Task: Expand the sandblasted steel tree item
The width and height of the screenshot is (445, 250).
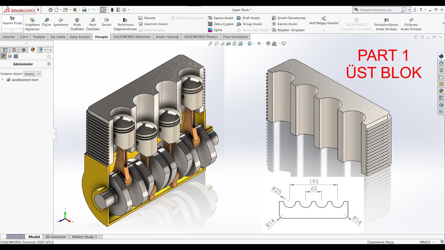Action: pos(3,80)
